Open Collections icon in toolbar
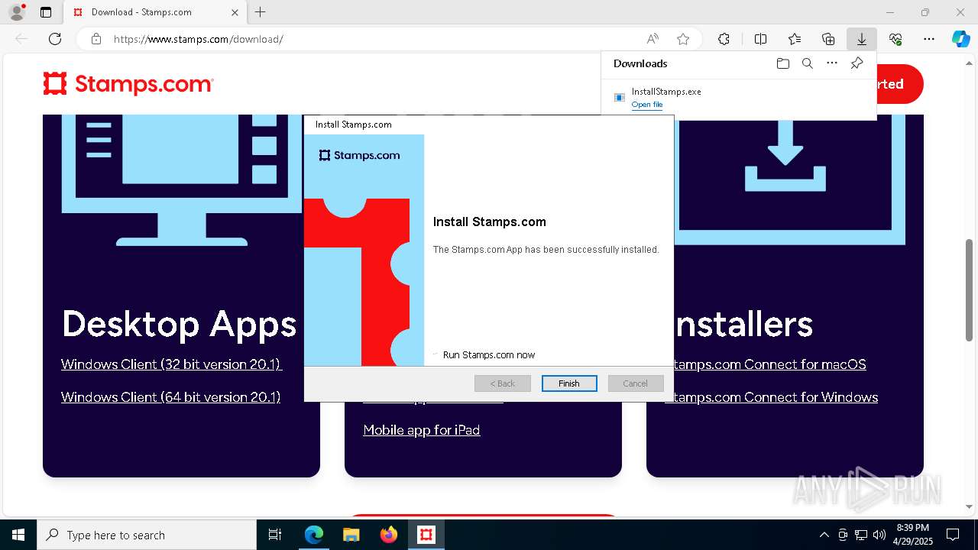Screen dimensions: 978x550 tap(828, 39)
